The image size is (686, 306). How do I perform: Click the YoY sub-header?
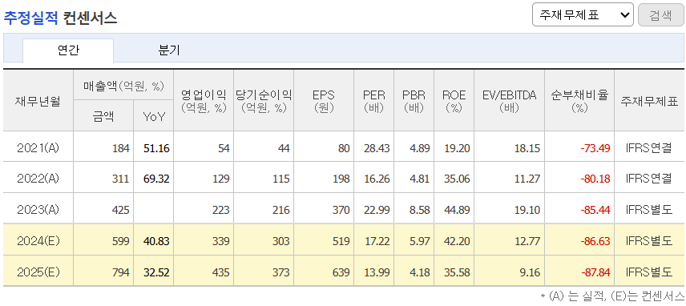click(x=154, y=116)
